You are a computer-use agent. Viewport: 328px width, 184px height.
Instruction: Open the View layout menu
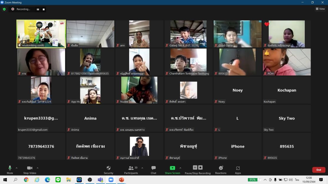tap(320, 9)
